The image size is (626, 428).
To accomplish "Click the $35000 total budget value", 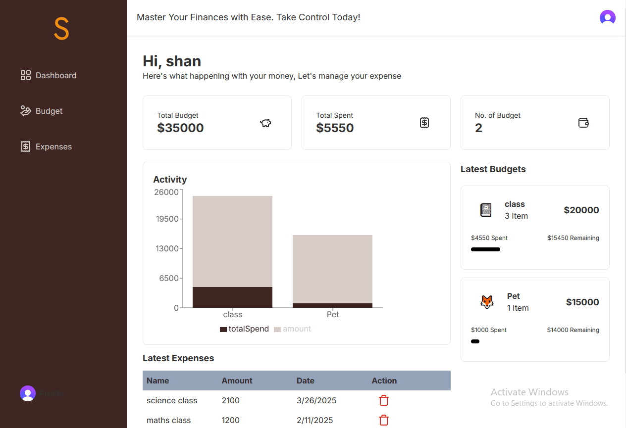I will (180, 128).
